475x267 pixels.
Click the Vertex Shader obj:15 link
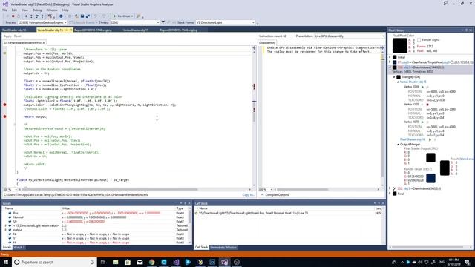pos(413,82)
